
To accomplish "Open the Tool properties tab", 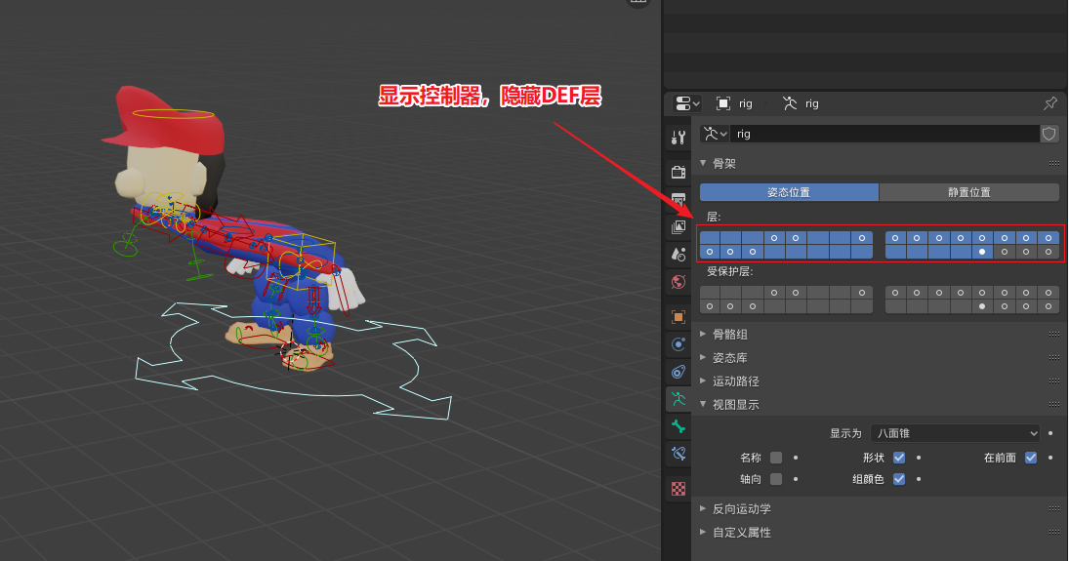I will tap(678, 138).
